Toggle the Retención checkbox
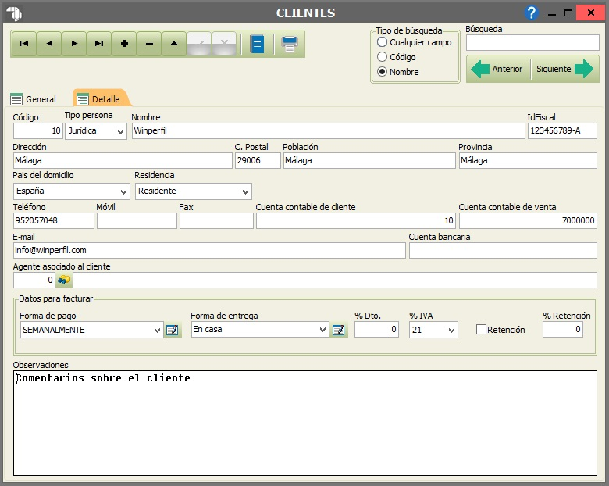The width and height of the screenshot is (609, 486). click(481, 330)
